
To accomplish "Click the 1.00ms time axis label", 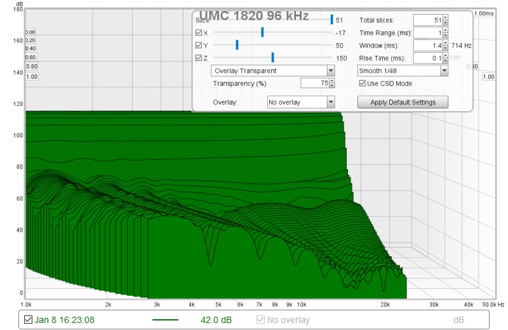I will (484, 13).
